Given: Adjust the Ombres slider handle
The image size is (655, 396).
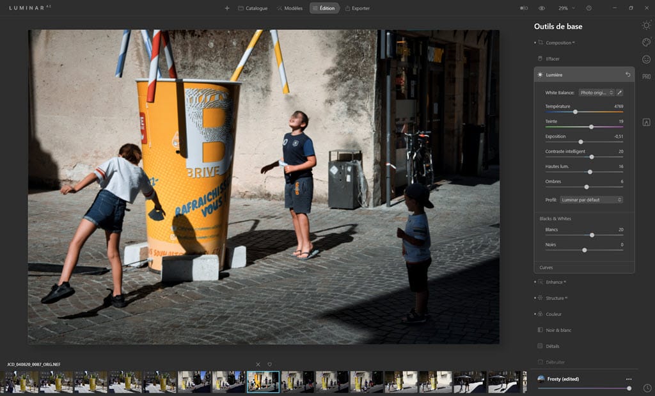Looking at the screenshot, I should pyautogui.click(x=587, y=187).
